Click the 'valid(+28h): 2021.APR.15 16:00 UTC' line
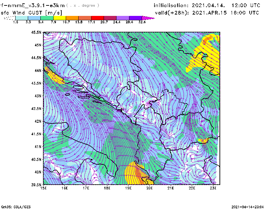Screen dimensions: 271x209 pos(207,13)
